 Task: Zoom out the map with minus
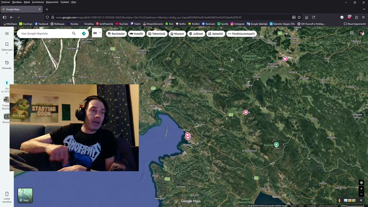[361, 194]
